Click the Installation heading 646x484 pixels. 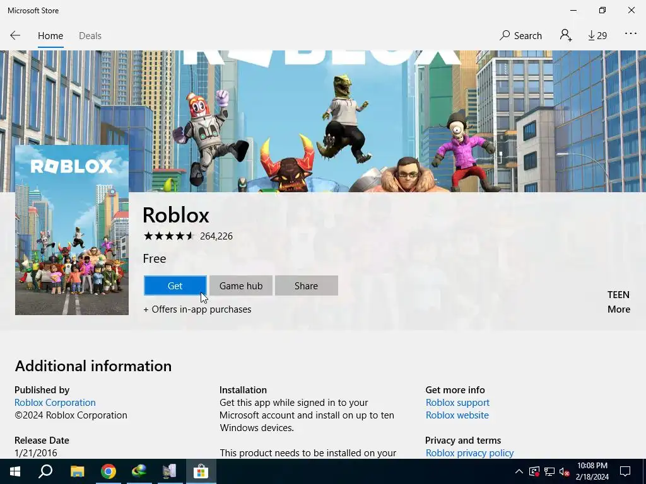(243, 389)
